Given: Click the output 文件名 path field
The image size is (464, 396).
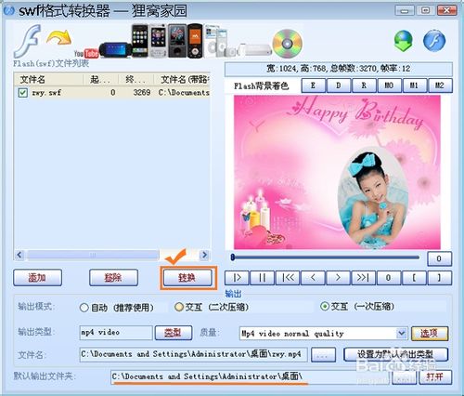Looking at the screenshot, I should click(x=193, y=354).
